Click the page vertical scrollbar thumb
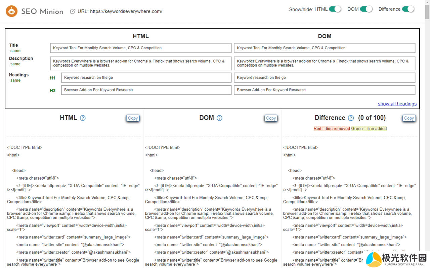 click(x=427, y=10)
